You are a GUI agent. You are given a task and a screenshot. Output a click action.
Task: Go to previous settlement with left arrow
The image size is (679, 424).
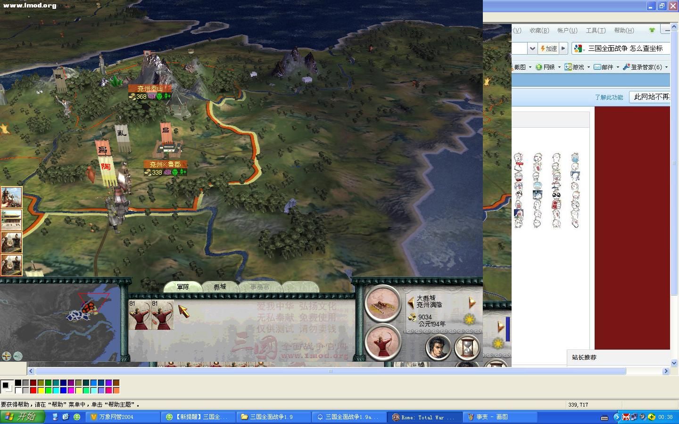[410, 302]
